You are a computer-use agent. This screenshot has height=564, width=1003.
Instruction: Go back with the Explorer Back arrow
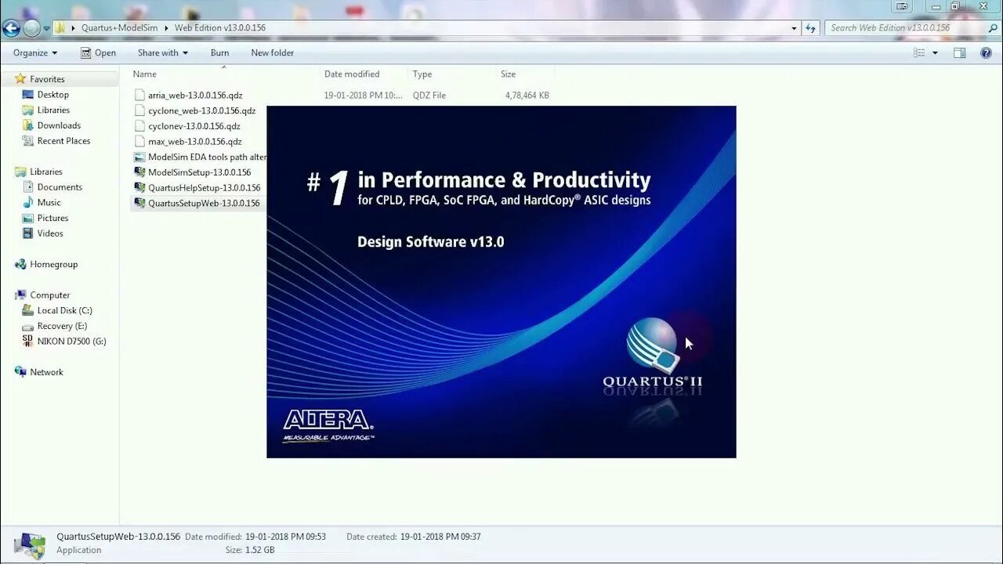tap(11, 28)
